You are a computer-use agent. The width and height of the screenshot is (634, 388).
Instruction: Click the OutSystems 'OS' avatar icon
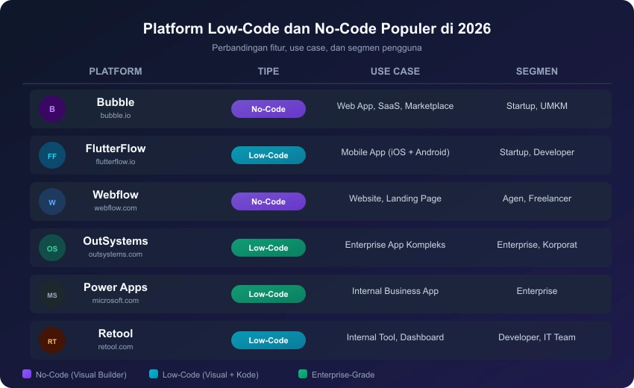[x=52, y=248]
